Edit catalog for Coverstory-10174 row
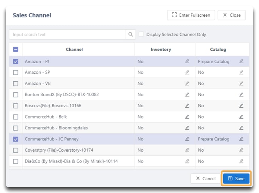Viewport: 259px width, 193px height. coord(241,150)
